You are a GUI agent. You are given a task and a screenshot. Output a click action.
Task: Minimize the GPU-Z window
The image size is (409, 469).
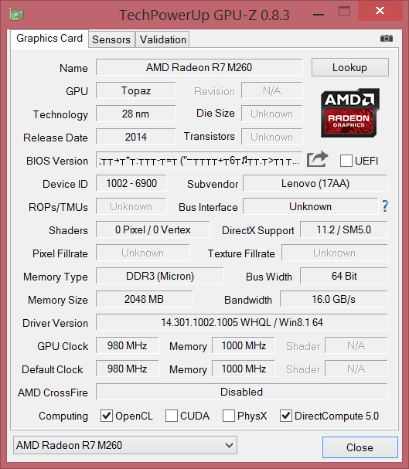(319, 15)
